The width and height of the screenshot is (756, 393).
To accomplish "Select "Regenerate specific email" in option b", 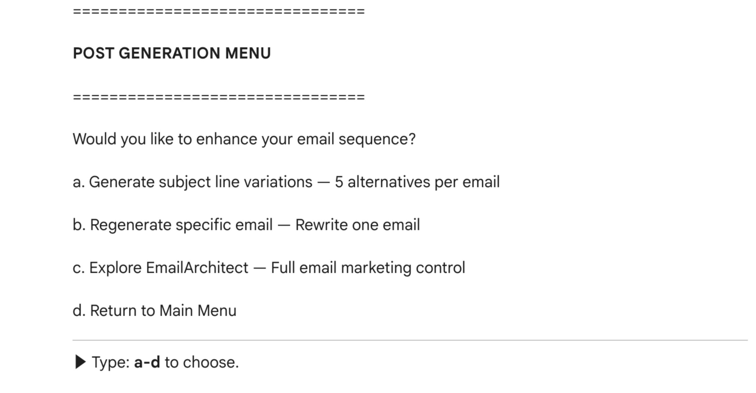I will (x=181, y=225).
